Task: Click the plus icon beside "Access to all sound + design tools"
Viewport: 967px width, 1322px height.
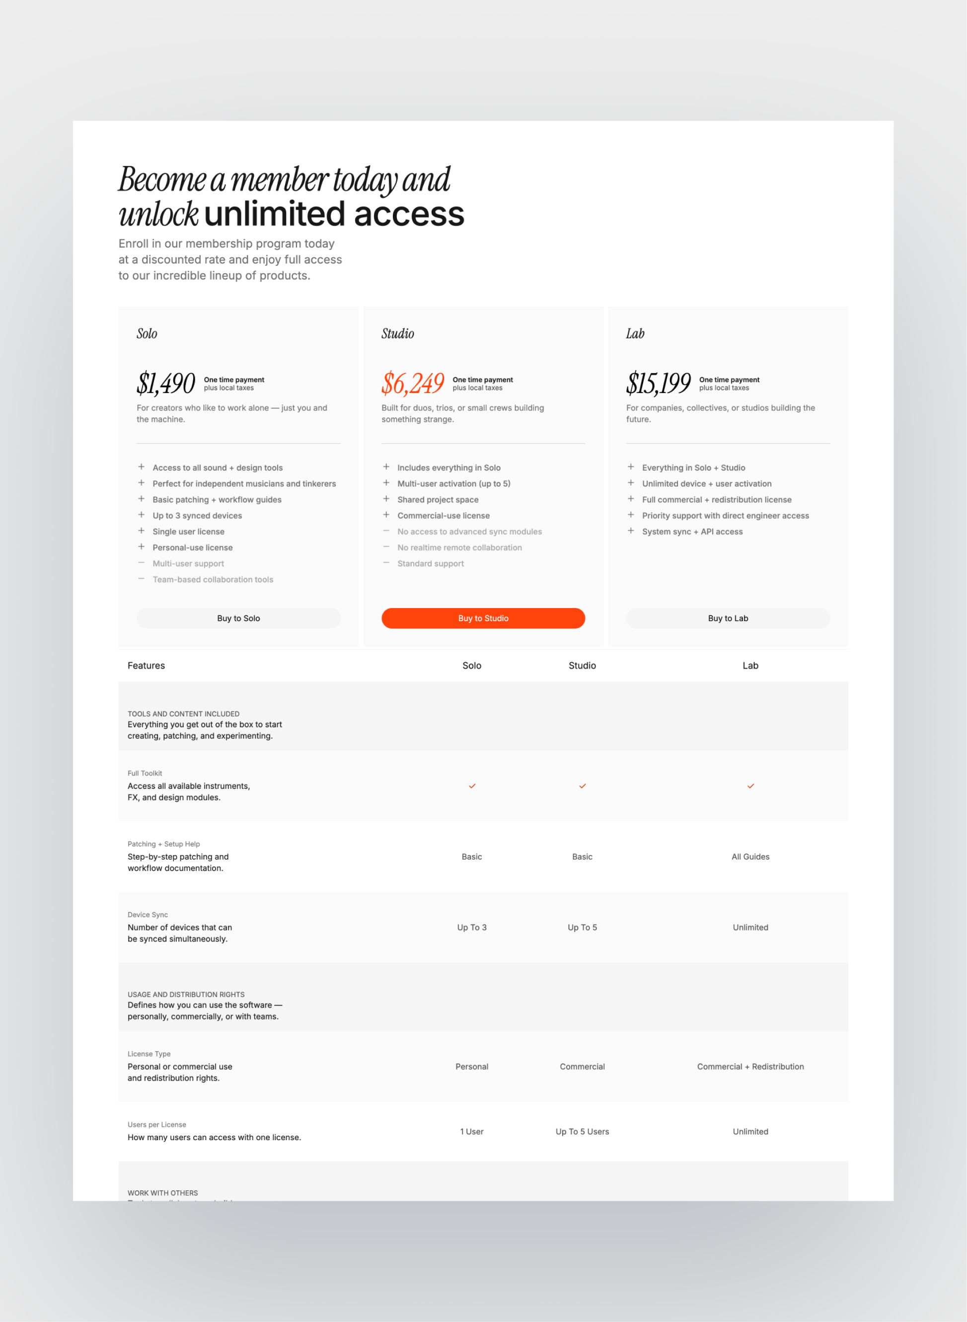Action: 142,467
